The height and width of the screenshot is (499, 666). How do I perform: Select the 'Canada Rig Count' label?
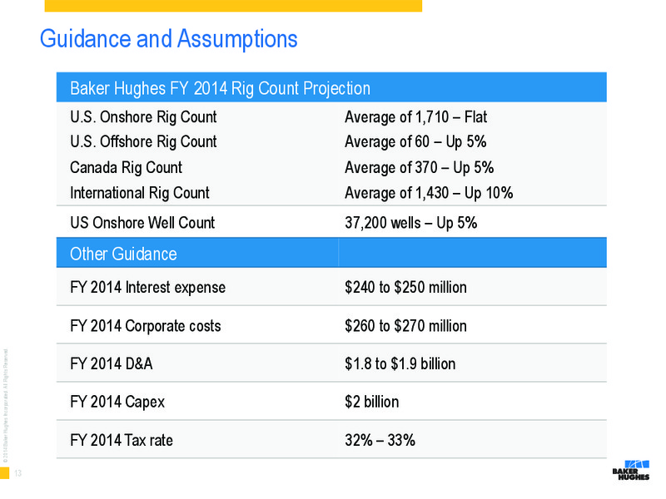(x=127, y=168)
